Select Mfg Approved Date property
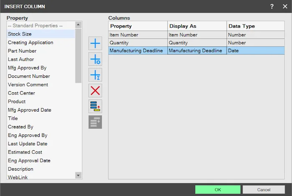This screenshot has height=196, width=292. click(x=41, y=110)
